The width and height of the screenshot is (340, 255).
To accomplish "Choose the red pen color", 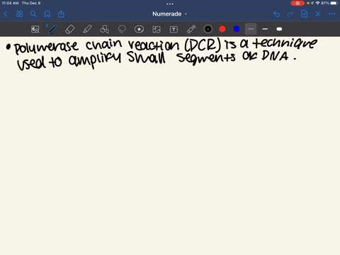I will 222,29.
